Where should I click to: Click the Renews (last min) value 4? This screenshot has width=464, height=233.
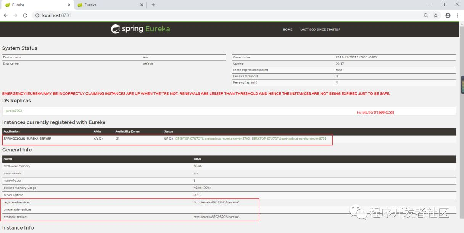[x=337, y=82]
